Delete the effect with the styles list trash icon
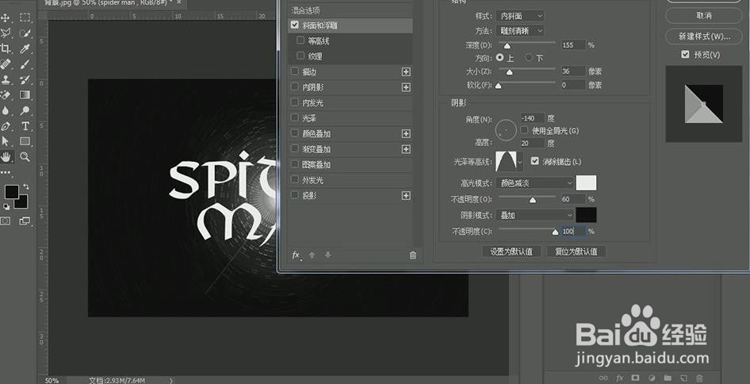This screenshot has height=384, width=750. [x=413, y=255]
